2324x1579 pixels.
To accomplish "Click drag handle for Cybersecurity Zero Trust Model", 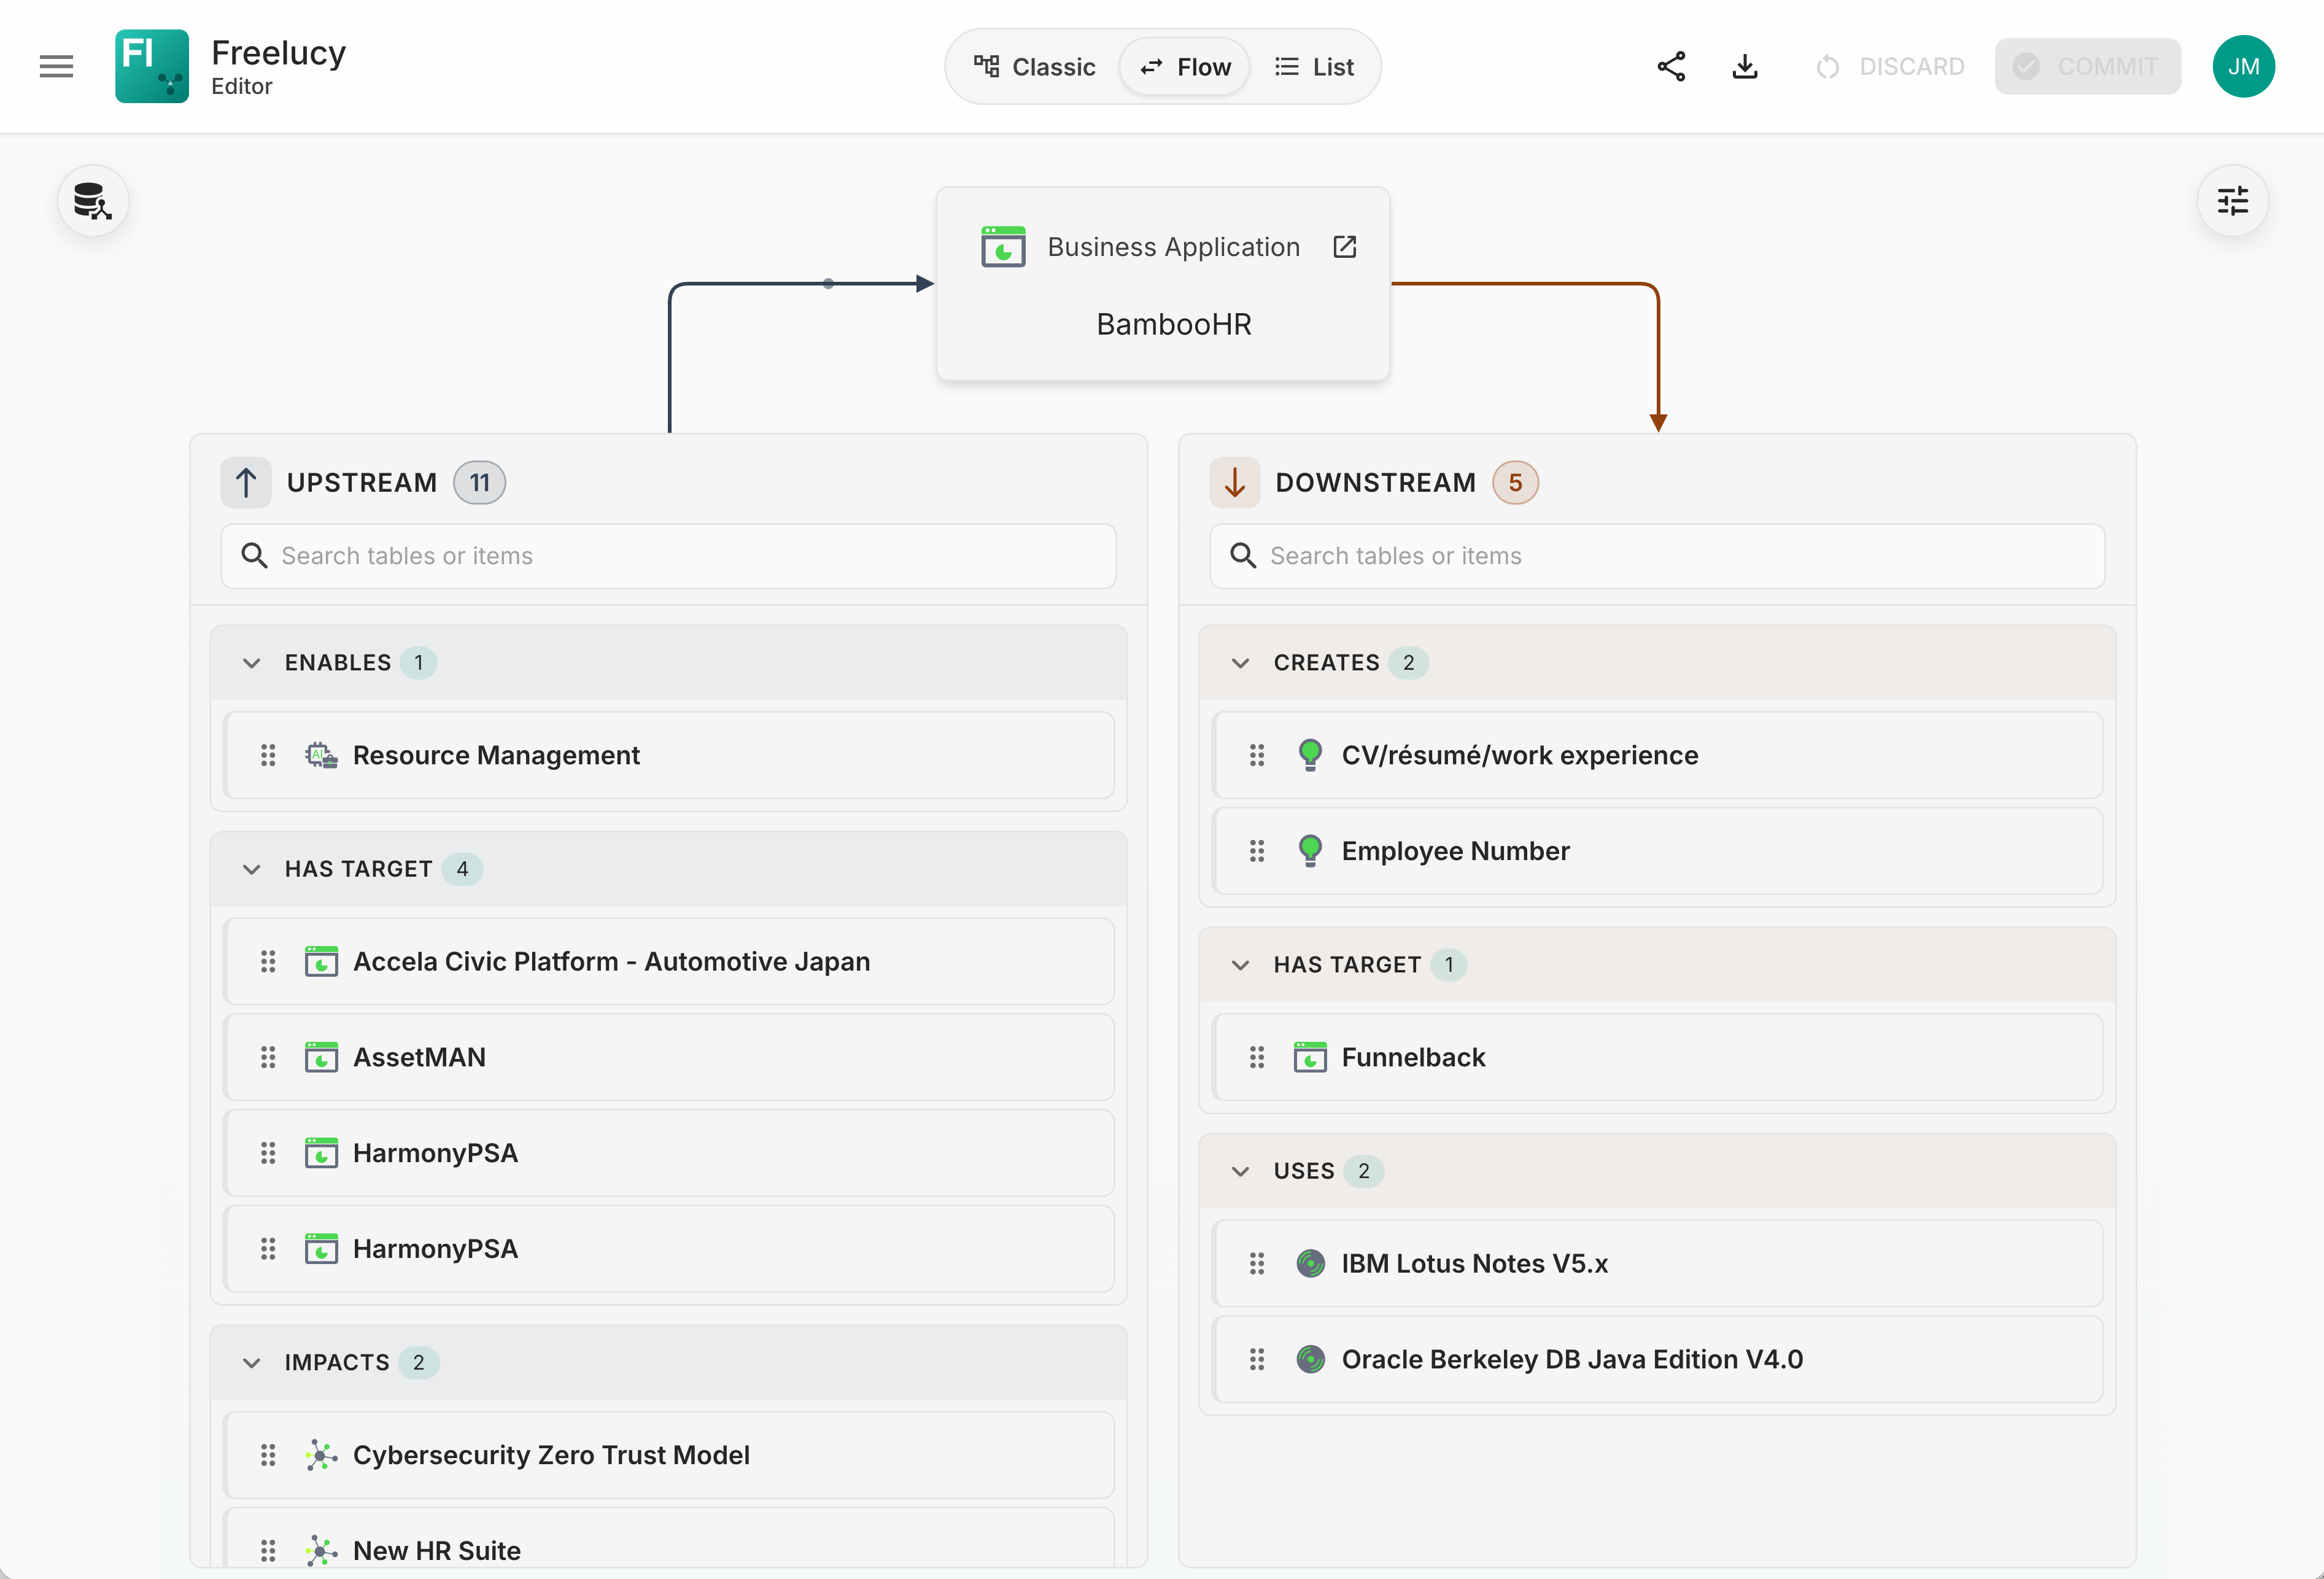I will (268, 1455).
